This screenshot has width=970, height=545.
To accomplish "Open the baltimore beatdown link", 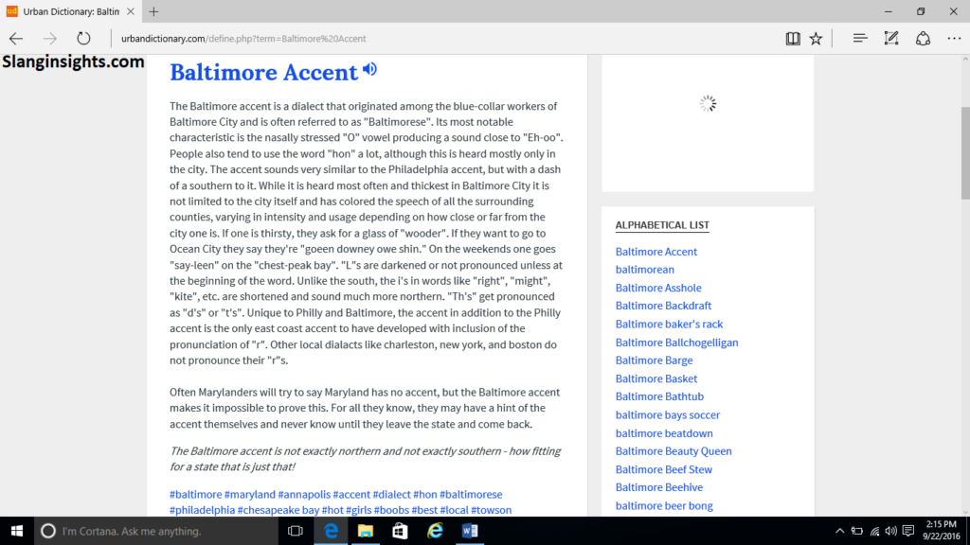I will pyautogui.click(x=664, y=433).
